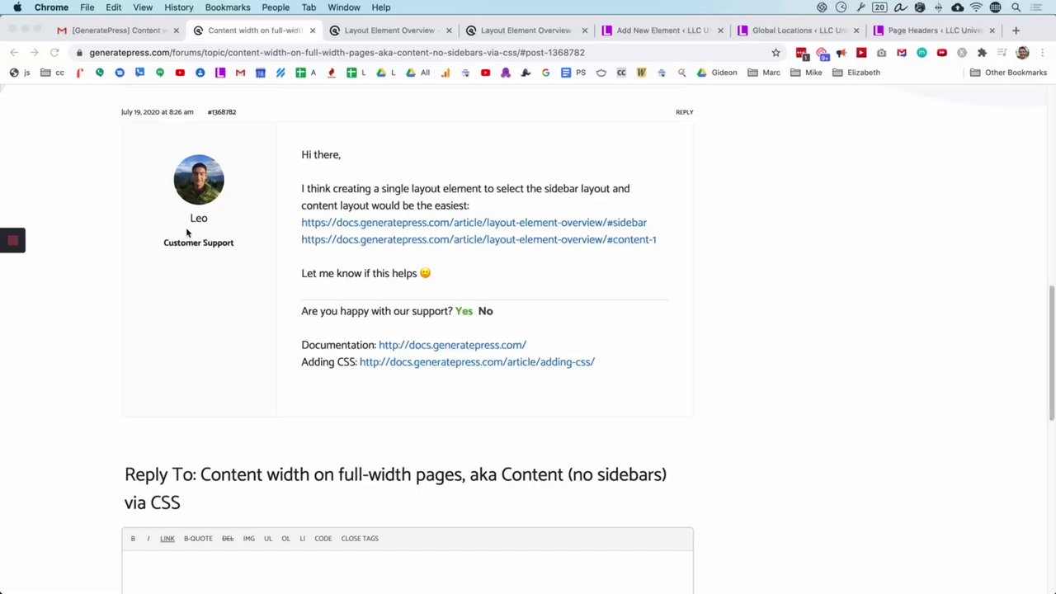Open the Chrome extensions puzzle icon
Screen dimensions: 1056x594
[982, 53]
